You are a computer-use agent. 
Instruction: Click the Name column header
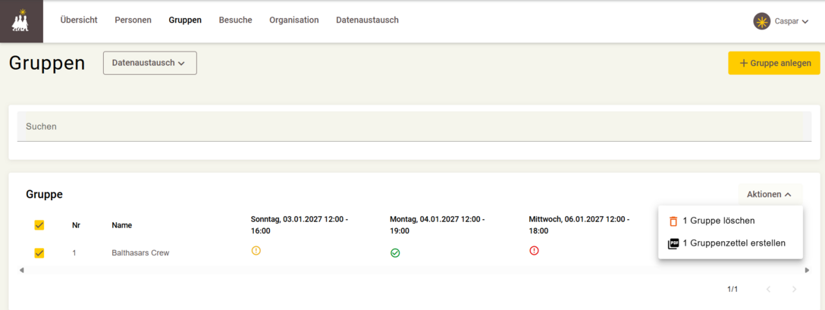[x=122, y=225]
